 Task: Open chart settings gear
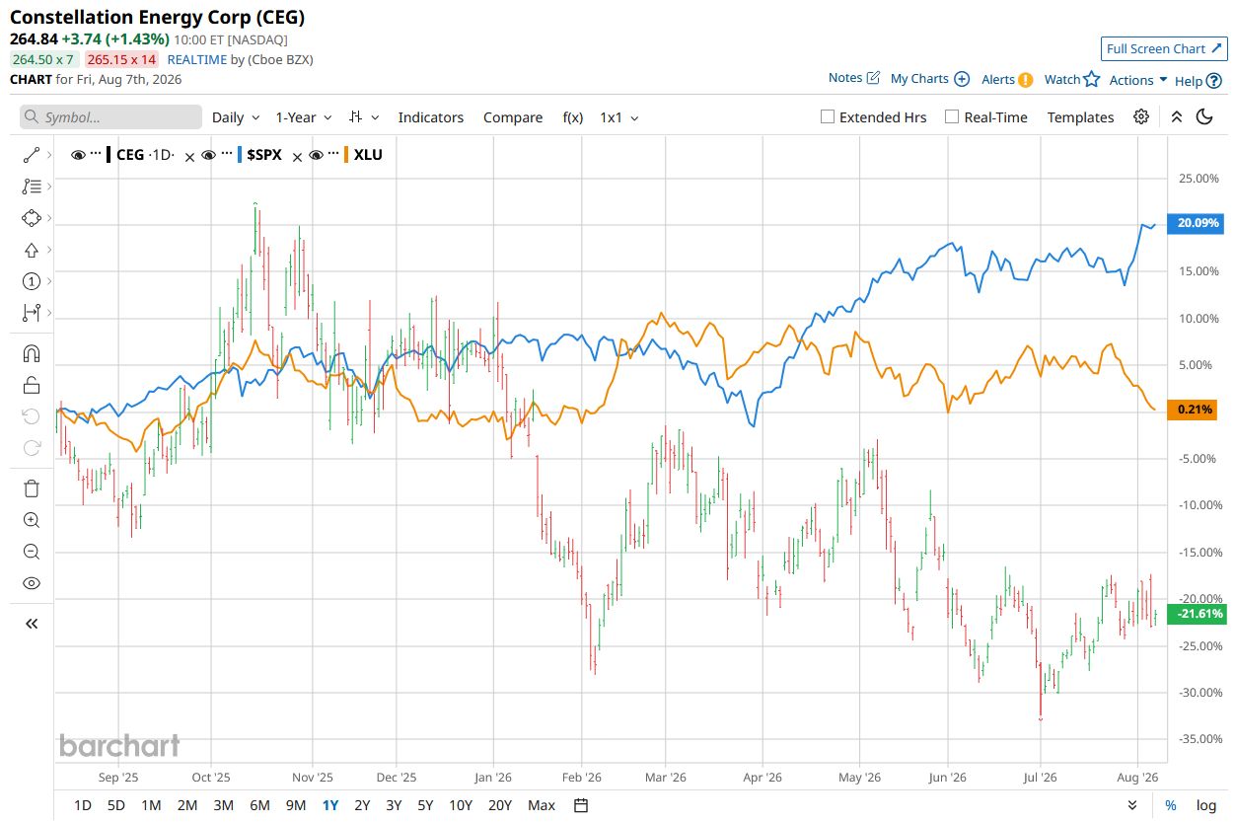pos(1141,116)
